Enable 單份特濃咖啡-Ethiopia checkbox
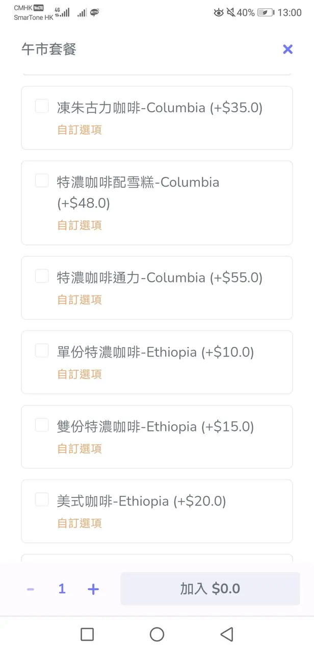This screenshot has width=314, height=653. tap(42, 350)
